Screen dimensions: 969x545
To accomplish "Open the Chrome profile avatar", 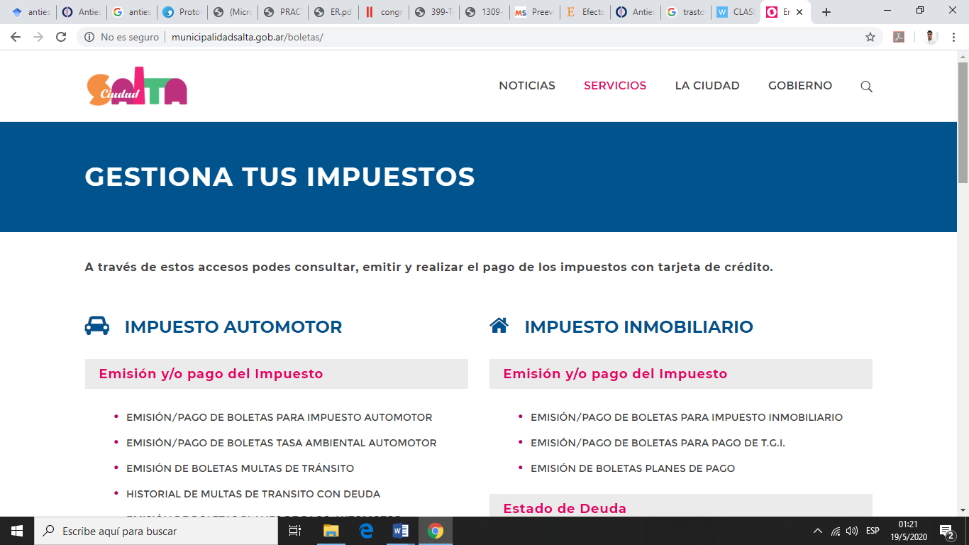I will [x=931, y=37].
